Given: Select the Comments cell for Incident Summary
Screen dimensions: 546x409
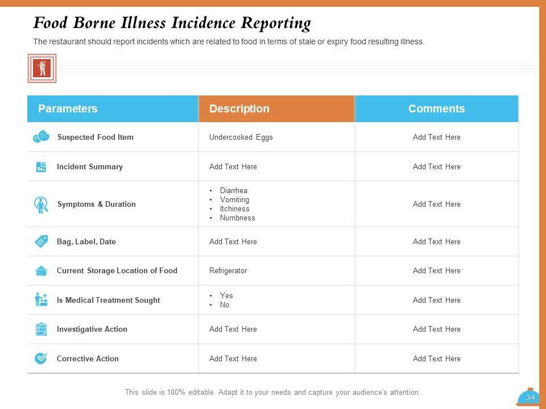Looking at the screenshot, I should [x=436, y=166].
